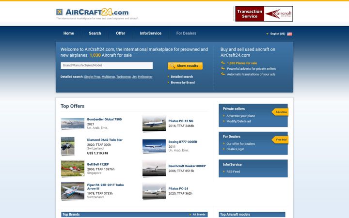Click the Private sellers panel heading

(x=234, y=109)
